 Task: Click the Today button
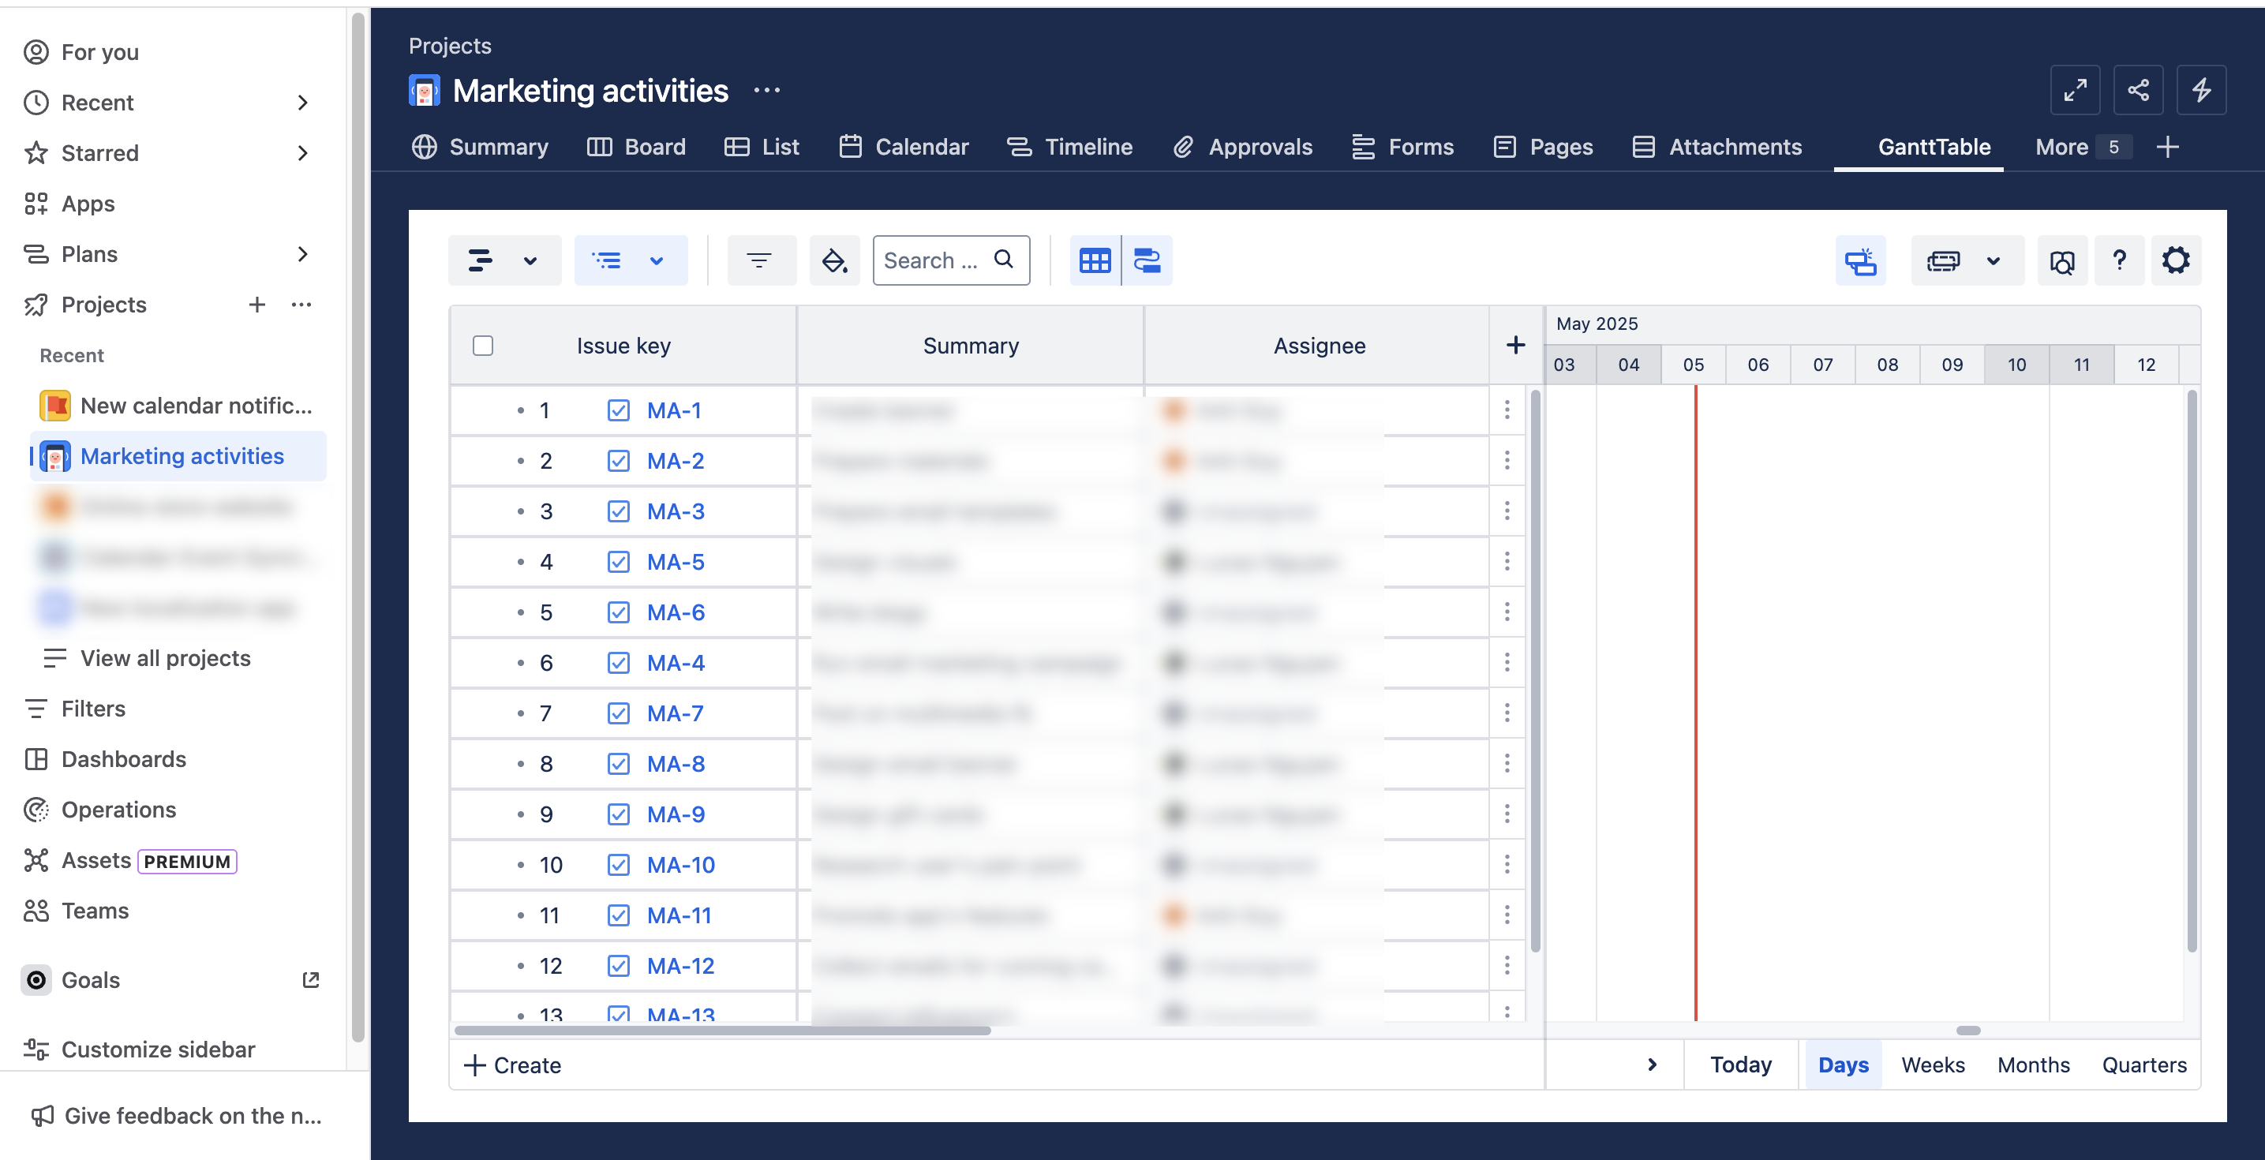coord(1740,1065)
